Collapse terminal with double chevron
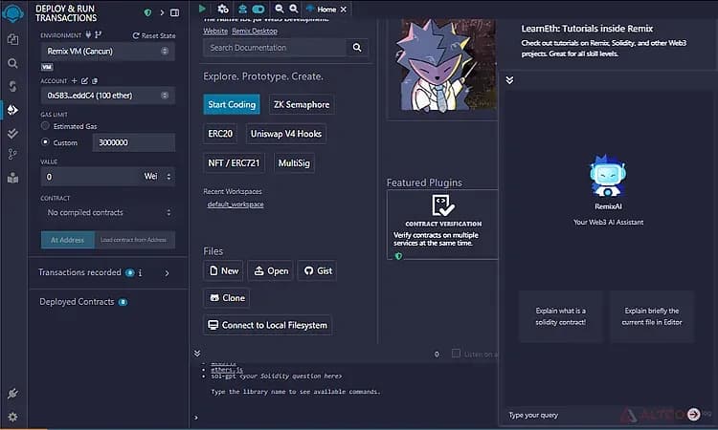The width and height of the screenshot is (718, 430). (197, 354)
